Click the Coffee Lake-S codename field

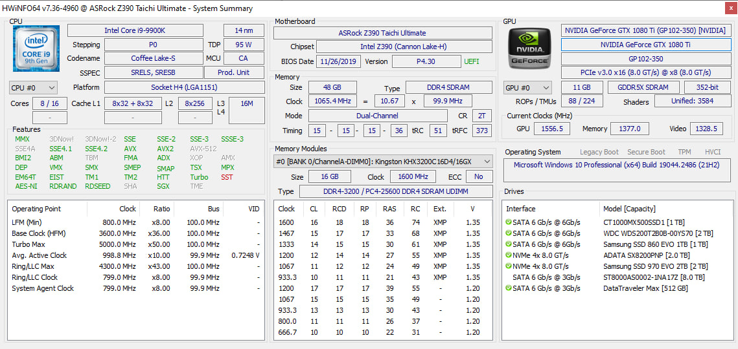(x=154, y=58)
